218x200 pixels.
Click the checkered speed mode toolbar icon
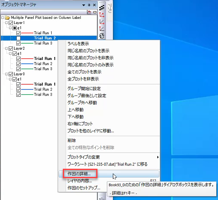coord(102,8)
